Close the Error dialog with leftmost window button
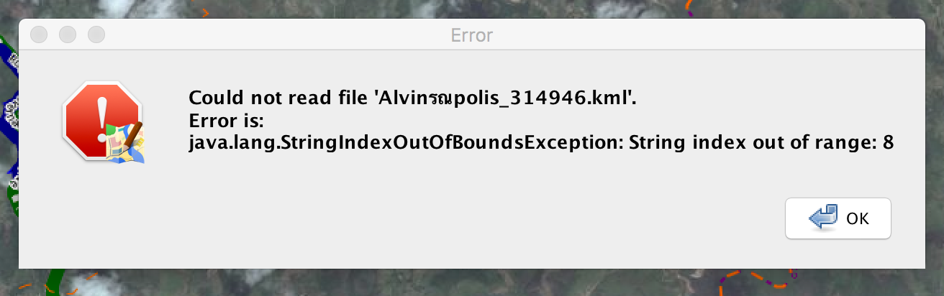Screen dimensions: 944x296 pos(39,34)
